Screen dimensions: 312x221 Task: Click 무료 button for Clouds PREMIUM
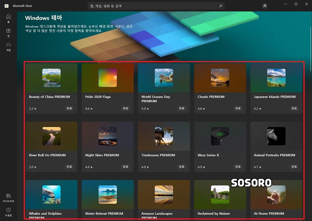pos(238,109)
